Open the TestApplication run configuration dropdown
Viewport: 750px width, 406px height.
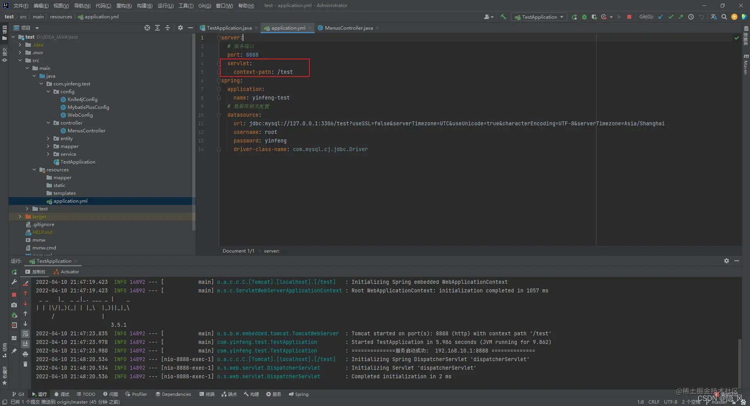pyautogui.click(x=539, y=17)
